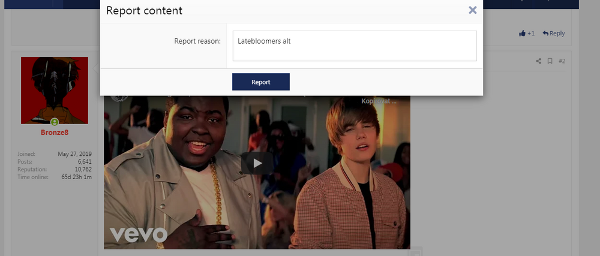600x256 pixels.
Task: Click the Report reason label
Action: click(197, 41)
